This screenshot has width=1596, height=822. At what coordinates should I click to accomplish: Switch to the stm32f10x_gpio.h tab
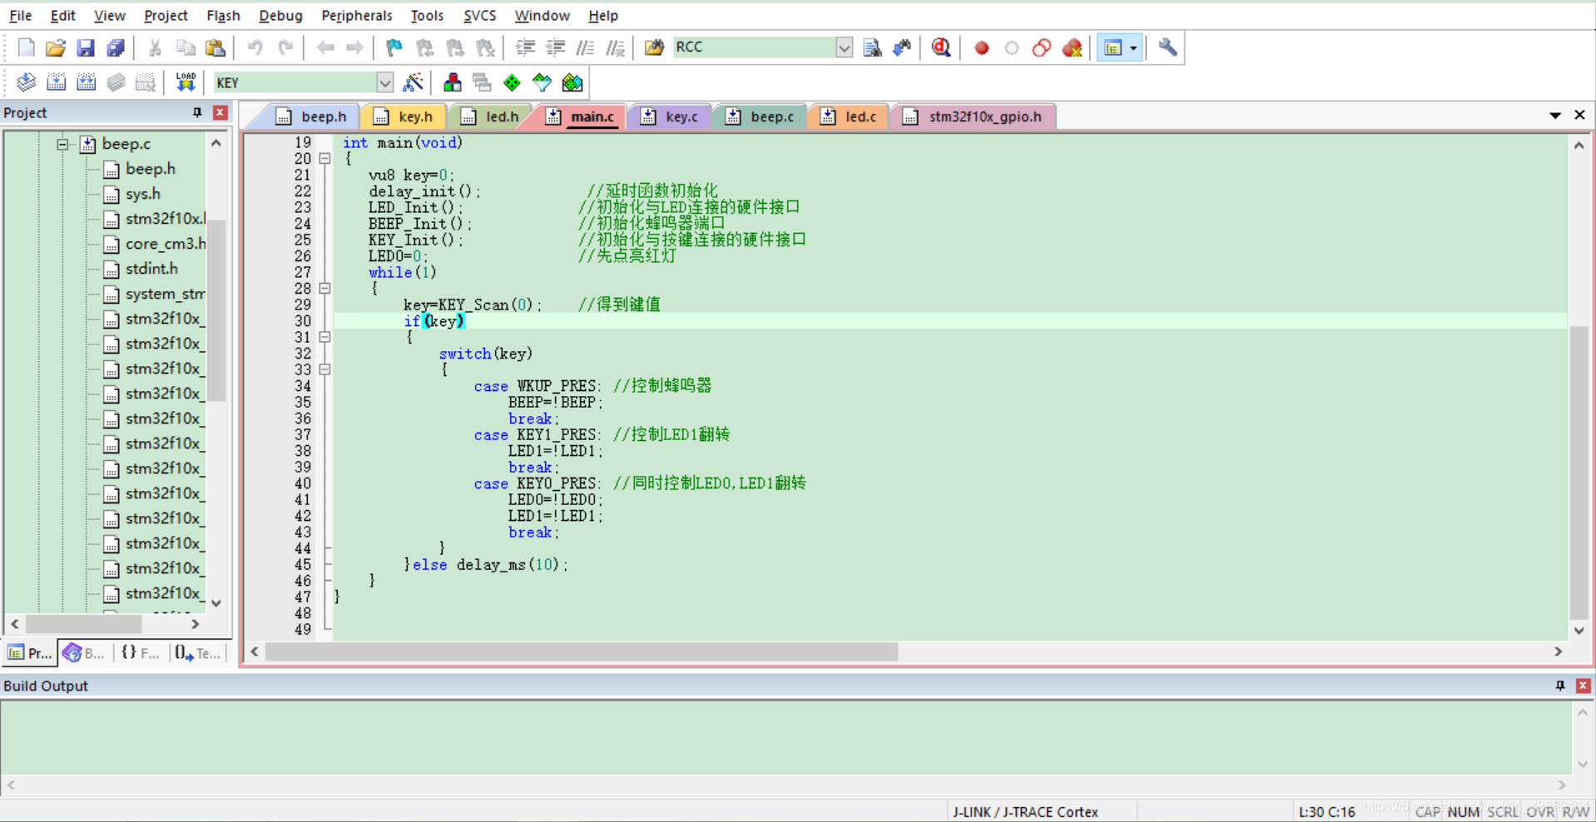pos(974,116)
